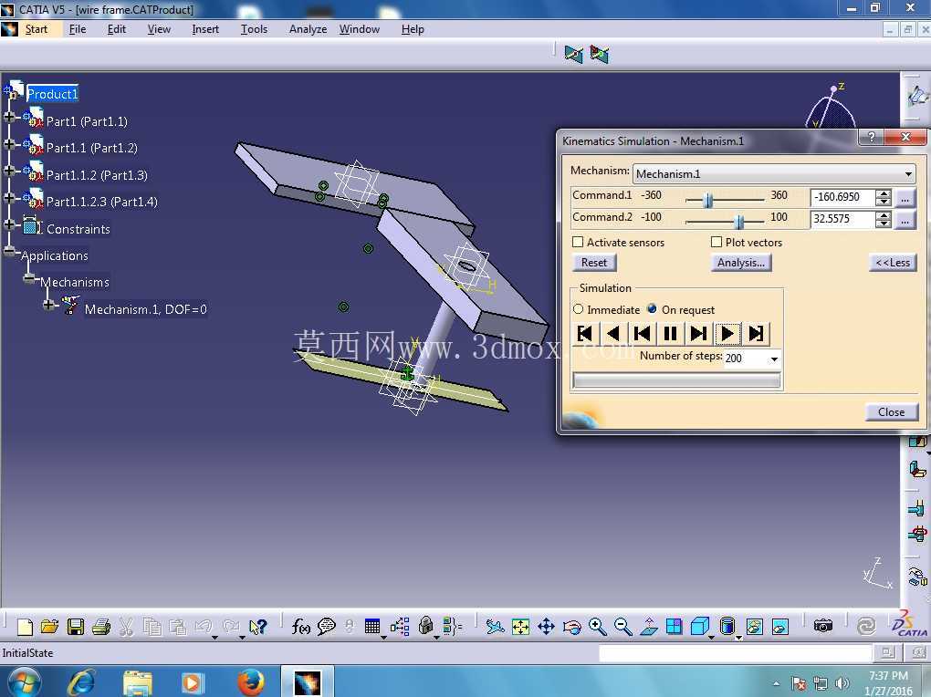This screenshot has width=931, height=697.
Task: Open file via folder icon
Action: 50,627
